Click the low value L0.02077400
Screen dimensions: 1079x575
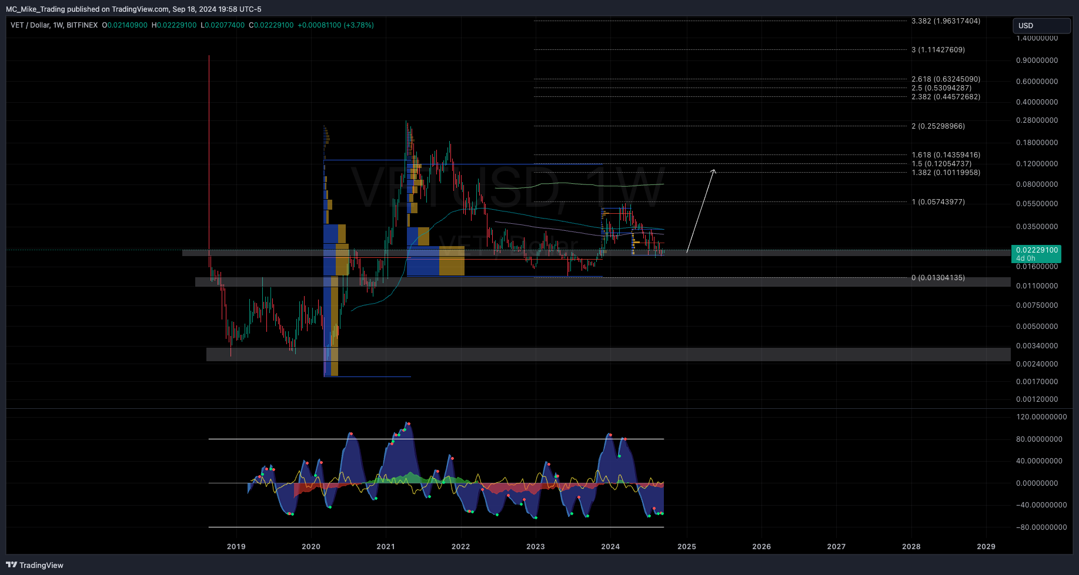[223, 25]
